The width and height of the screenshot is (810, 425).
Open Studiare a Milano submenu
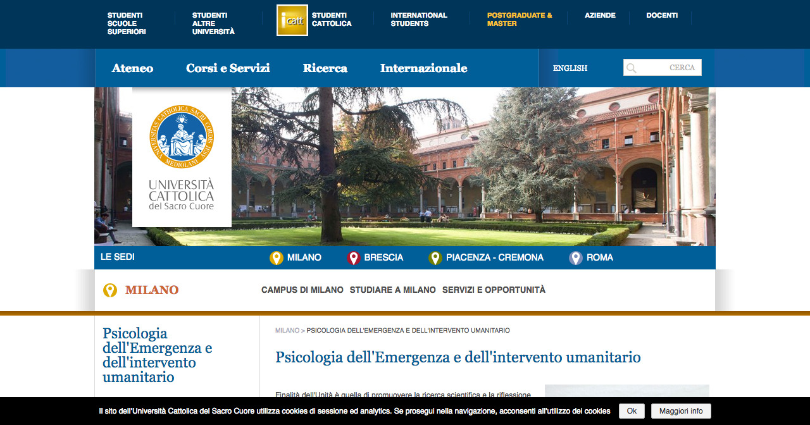coord(393,290)
